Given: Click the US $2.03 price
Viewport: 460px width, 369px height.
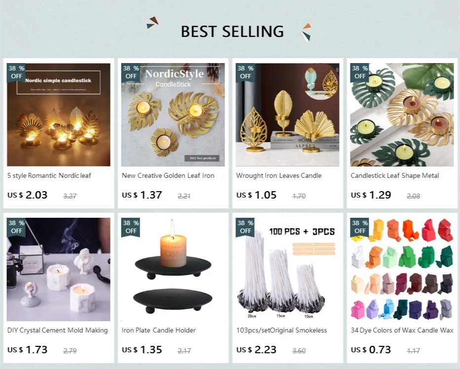Looking at the screenshot, I should pos(27,195).
